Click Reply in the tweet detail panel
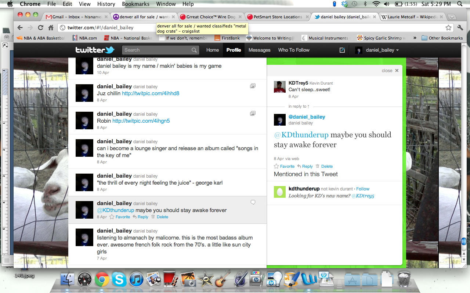 [305, 166]
